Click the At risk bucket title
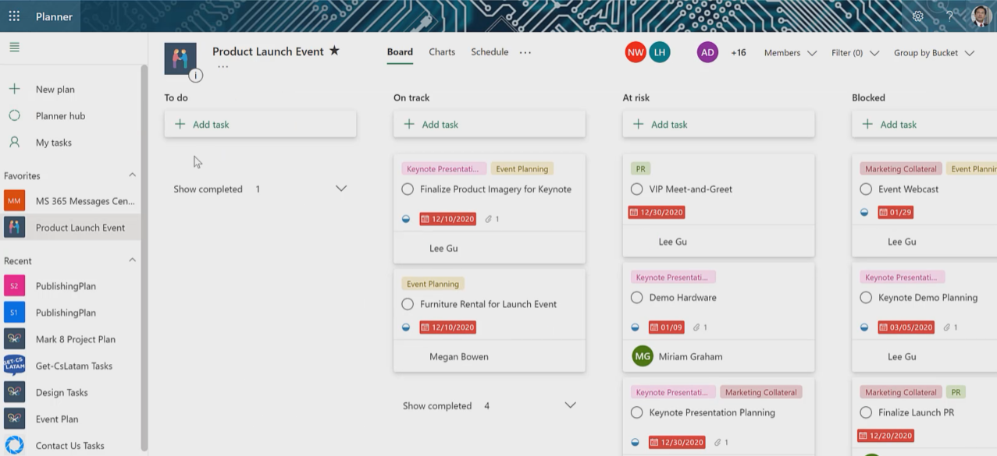 tap(636, 97)
